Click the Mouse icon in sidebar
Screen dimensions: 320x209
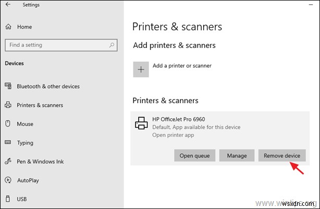click(x=7, y=124)
